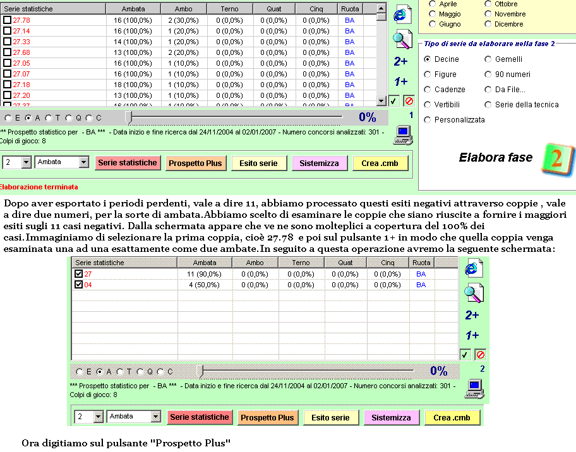
Task: Click the magnifier search icon in upper panel
Action: [402, 40]
